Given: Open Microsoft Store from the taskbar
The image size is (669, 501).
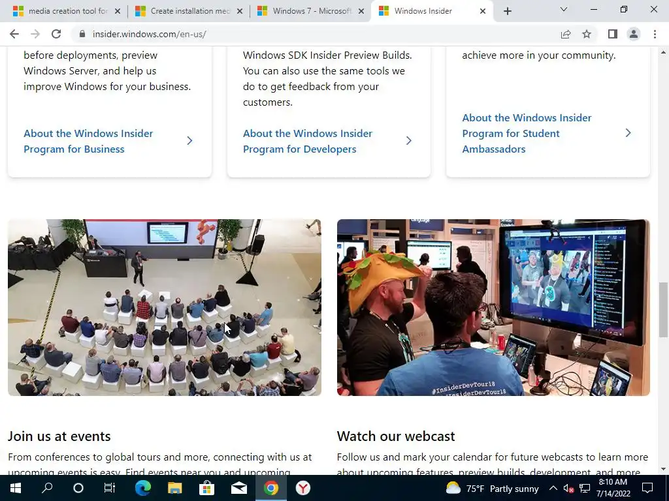Looking at the screenshot, I should pyautogui.click(x=206, y=488).
